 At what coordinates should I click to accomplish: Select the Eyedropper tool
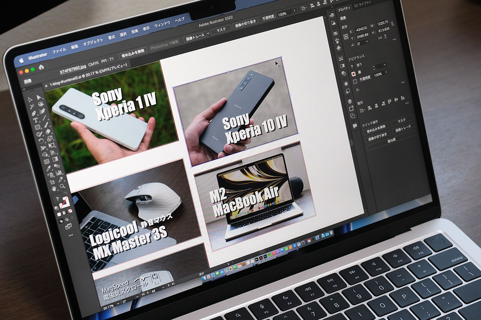[x=49, y=168]
